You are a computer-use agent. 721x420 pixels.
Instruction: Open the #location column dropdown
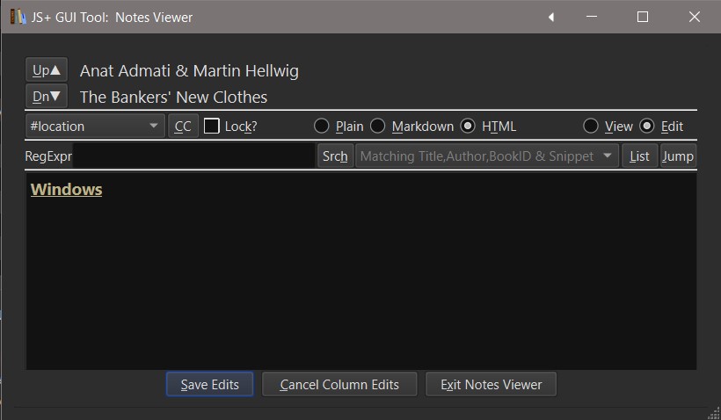point(95,126)
